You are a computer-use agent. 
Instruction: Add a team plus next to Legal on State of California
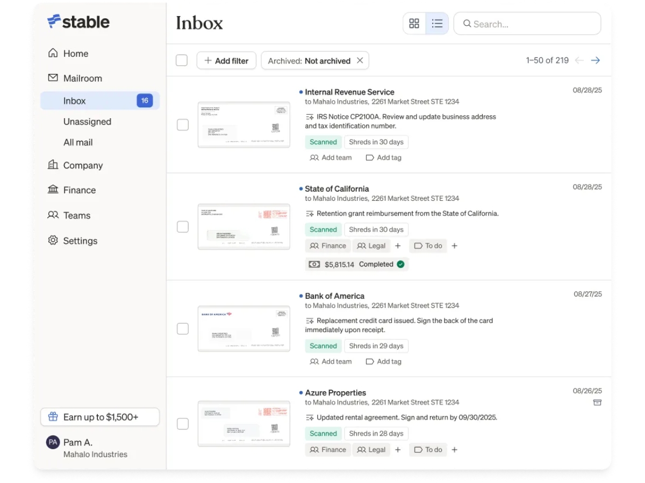tap(398, 246)
